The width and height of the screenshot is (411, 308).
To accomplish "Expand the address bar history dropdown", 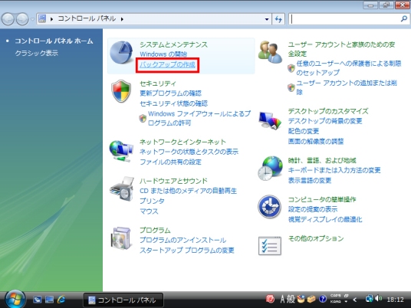I will [x=267, y=19].
